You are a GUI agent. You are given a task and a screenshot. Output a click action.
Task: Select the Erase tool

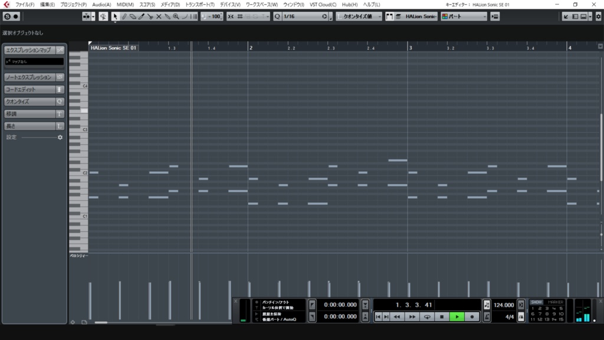point(133,17)
